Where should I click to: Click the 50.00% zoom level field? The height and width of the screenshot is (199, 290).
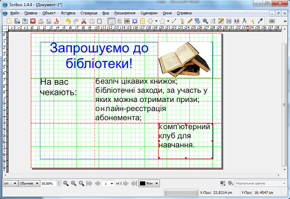tap(48, 183)
